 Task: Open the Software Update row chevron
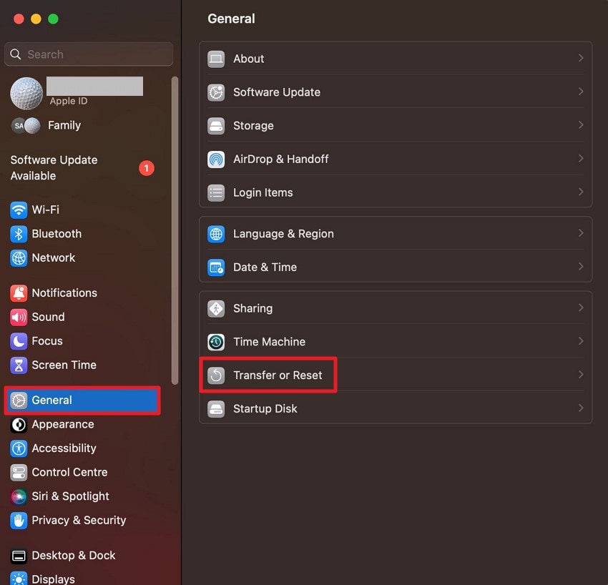[581, 92]
